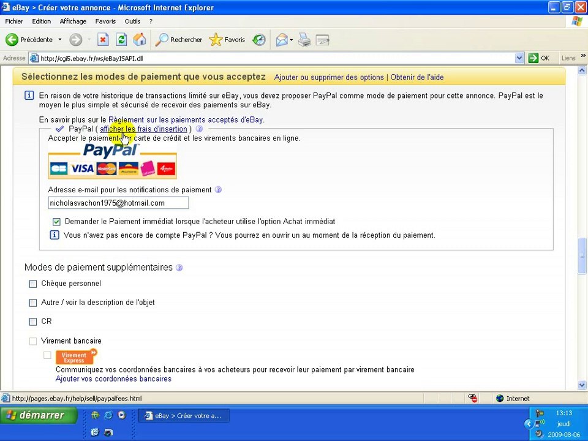Open Favoris star in toolbar
The width and height of the screenshot is (588, 441).
point(227,39)
